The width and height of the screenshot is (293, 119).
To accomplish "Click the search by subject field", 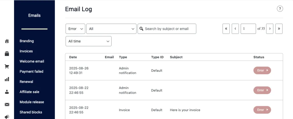I will tap(169, 29).
